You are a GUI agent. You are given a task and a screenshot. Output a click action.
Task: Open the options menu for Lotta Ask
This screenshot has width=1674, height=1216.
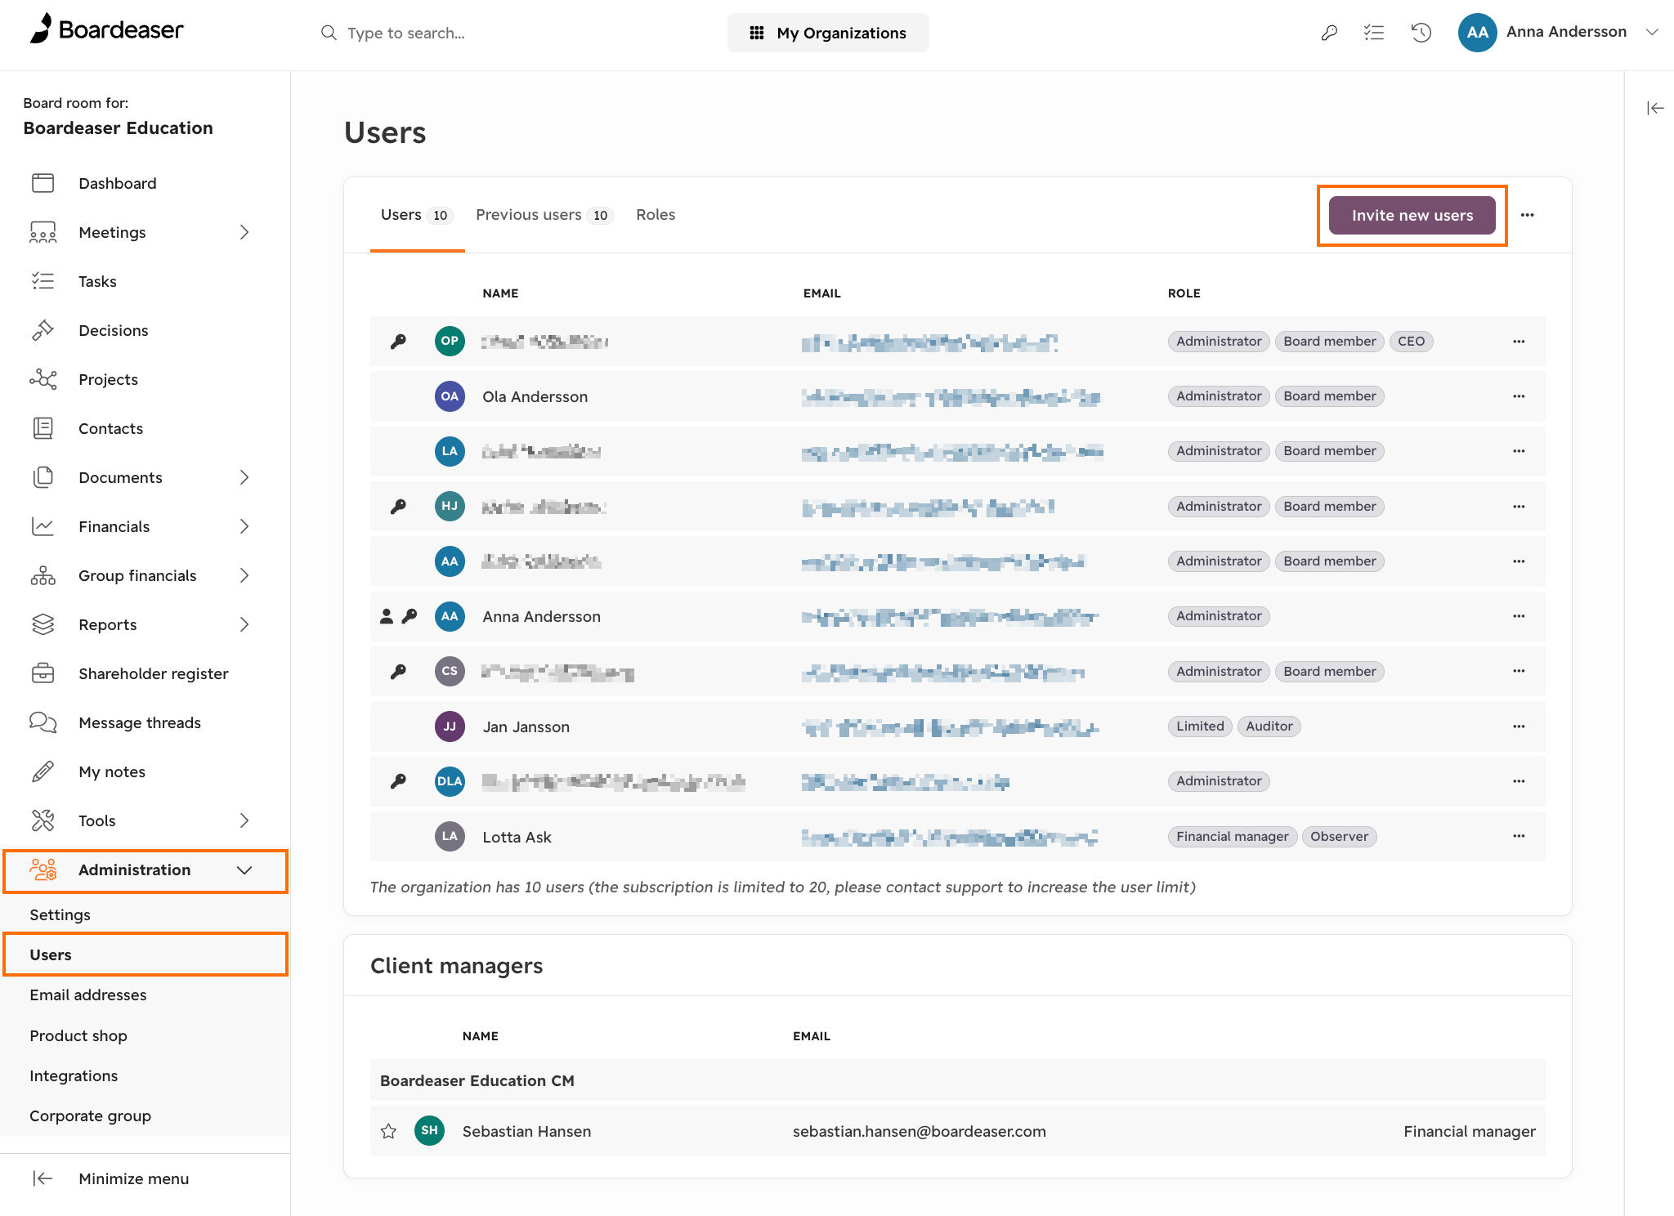[1519, 836]
